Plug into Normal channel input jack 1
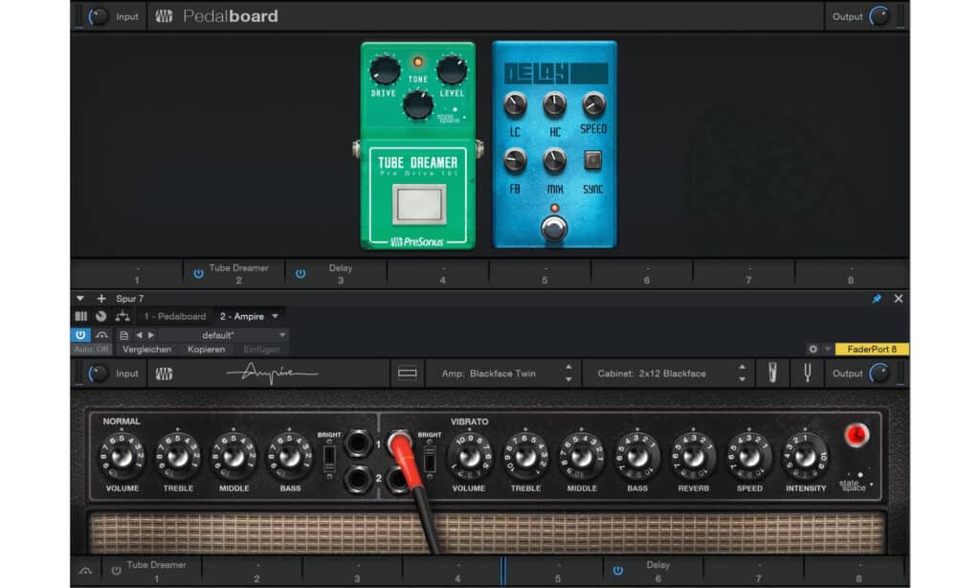The height and width of the screenshot is (588, 980). 358,443
